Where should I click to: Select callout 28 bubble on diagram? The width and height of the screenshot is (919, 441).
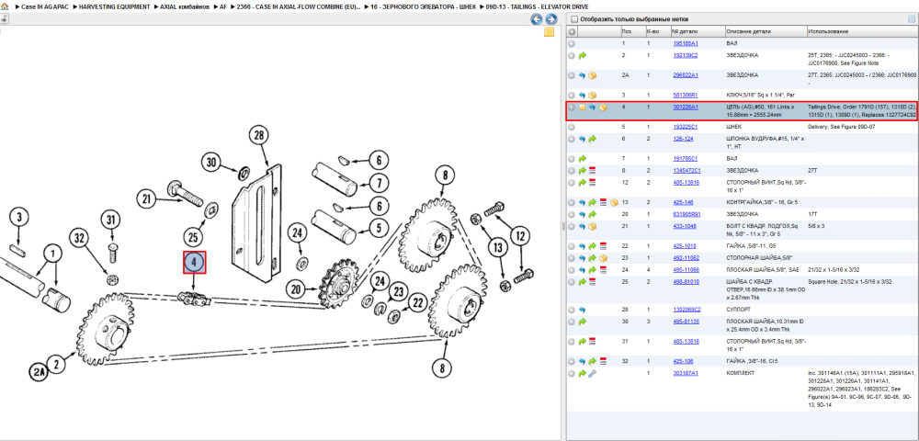pyautogui.click(x=258, y=136)
